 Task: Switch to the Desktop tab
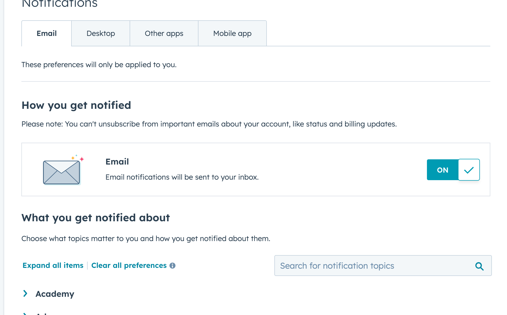tap(101, 33)
